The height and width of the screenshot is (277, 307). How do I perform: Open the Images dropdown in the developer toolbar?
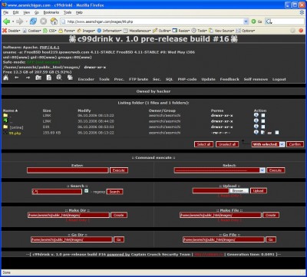click(x=86, y=31)
